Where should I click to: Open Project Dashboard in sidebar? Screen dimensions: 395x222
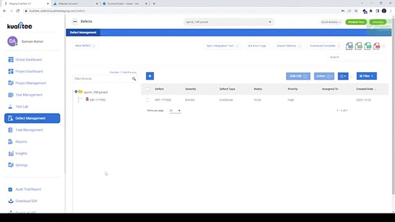29,71
